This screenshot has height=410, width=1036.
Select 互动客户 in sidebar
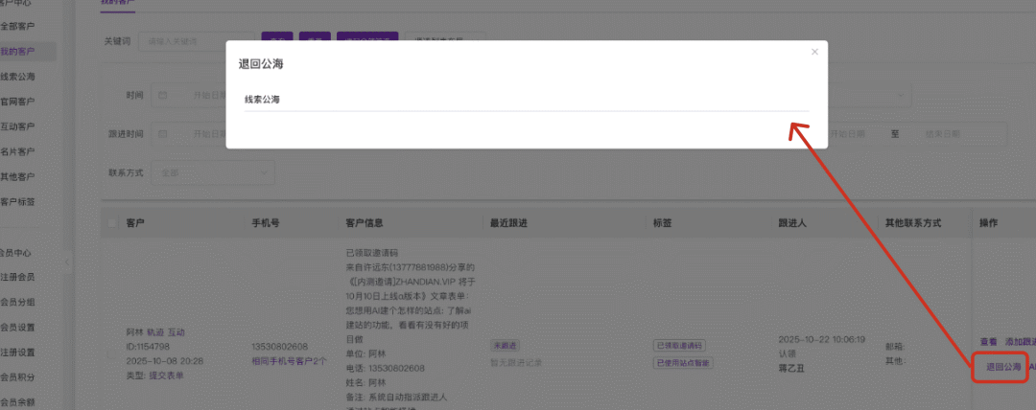point(18,126)
